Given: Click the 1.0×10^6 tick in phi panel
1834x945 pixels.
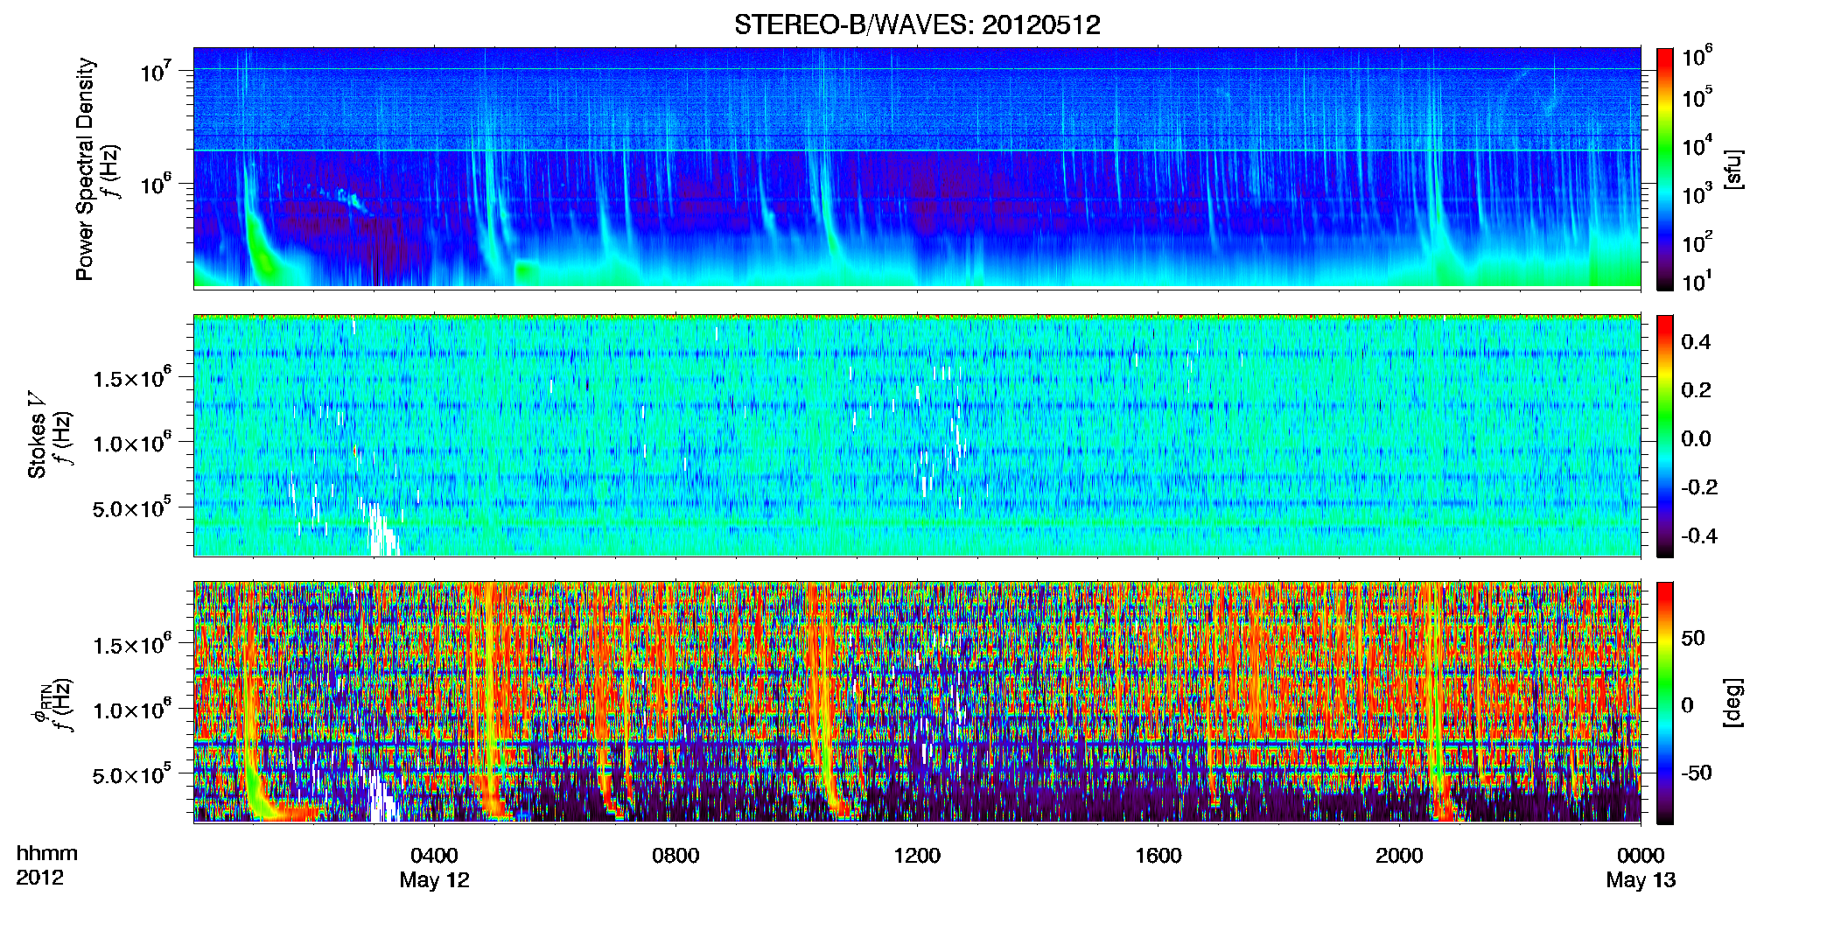Looking at the screenshot, I should (x=132, y=710).
